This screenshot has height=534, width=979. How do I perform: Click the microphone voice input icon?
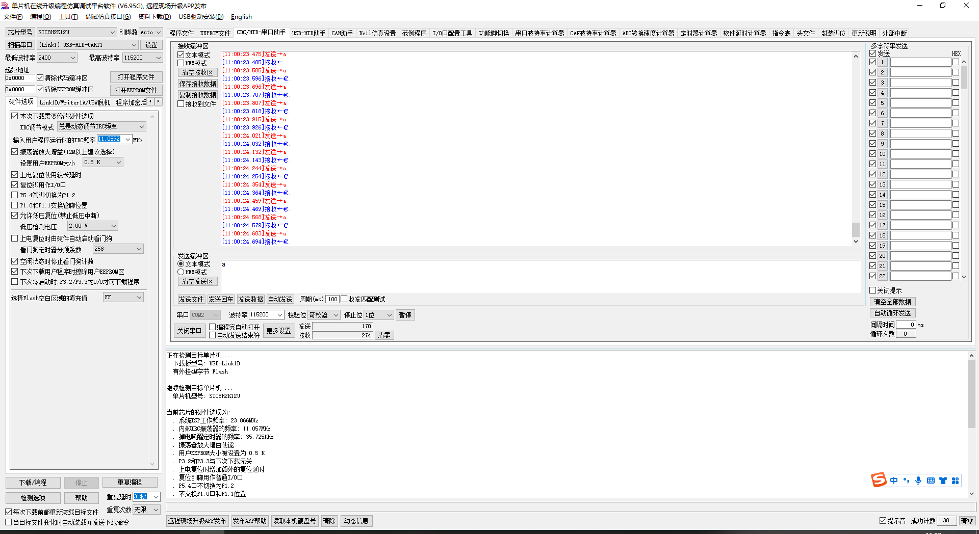tap(918, 480)
